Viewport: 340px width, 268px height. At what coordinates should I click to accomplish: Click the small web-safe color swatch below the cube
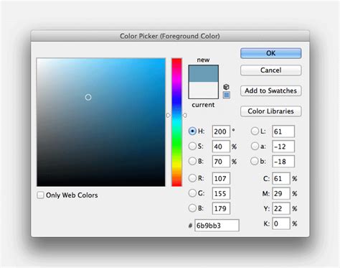pos(227,95)
